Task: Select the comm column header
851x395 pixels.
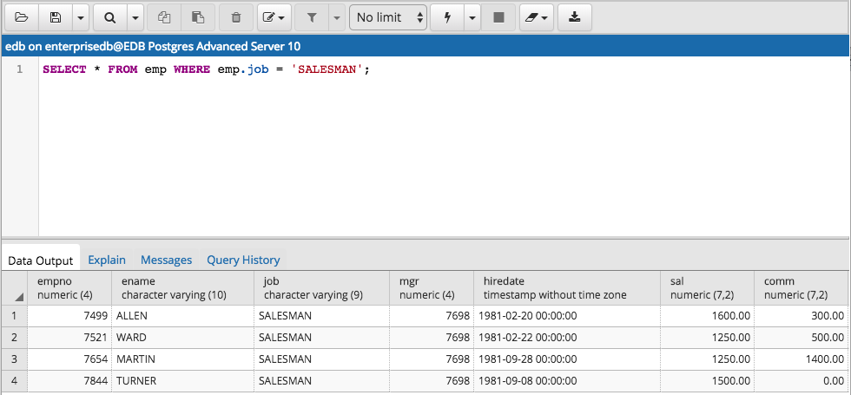Action: (x=802, y=288)
